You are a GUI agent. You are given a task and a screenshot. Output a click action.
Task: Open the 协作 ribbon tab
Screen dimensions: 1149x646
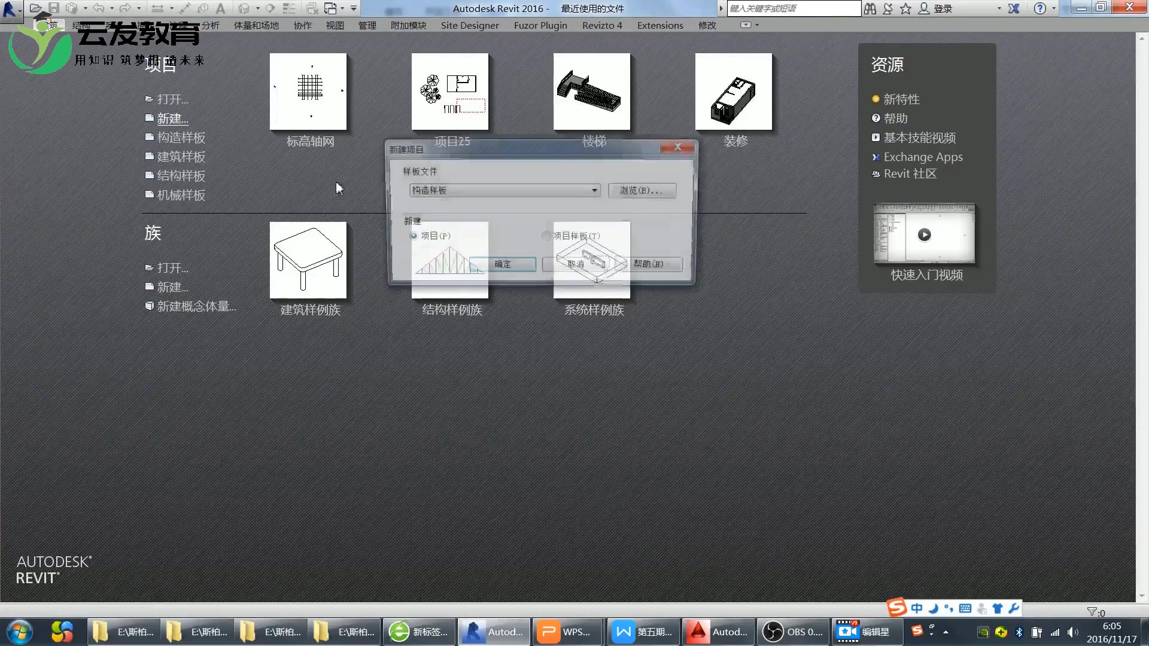click(303, 25)
